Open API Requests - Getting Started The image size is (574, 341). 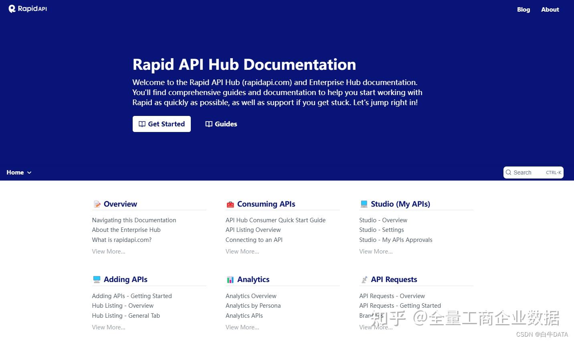(x=400, y=306)
